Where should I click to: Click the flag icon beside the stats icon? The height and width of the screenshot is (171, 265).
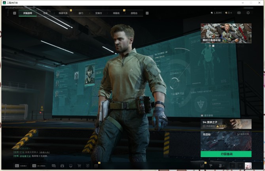[211, 166]
